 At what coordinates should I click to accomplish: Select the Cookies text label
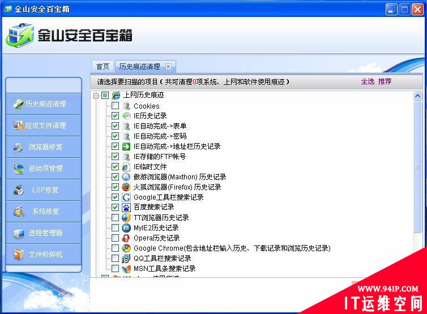click(147, 106)
